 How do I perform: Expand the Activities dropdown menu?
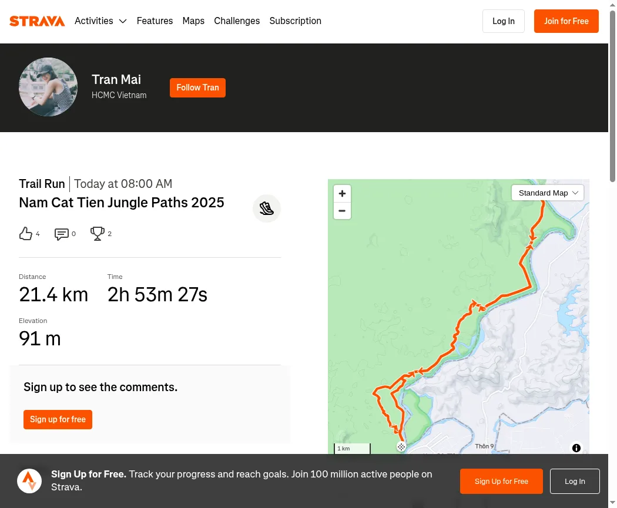pyautogui.click(x=100, y=21)
